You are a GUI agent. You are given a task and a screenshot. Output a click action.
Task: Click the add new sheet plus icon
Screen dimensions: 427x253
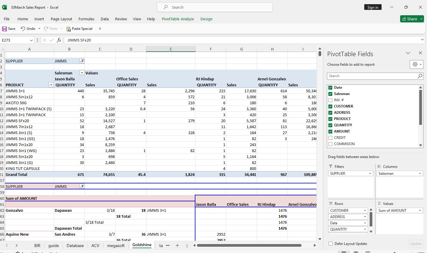pyautogui.click(x=177, y=246)
